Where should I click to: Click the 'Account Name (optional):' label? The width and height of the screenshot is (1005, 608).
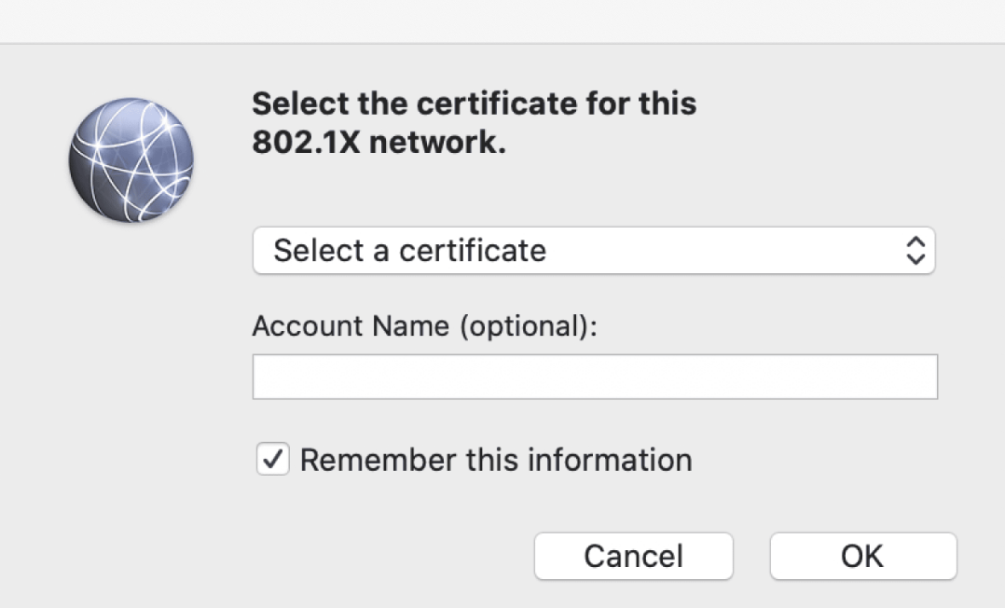(424, 325)
